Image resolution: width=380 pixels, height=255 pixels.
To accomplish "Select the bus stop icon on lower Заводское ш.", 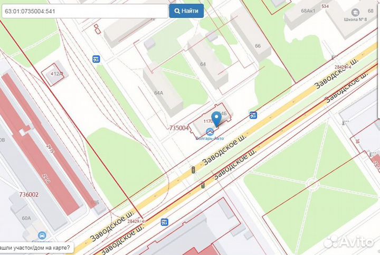I will click(164, 222).
